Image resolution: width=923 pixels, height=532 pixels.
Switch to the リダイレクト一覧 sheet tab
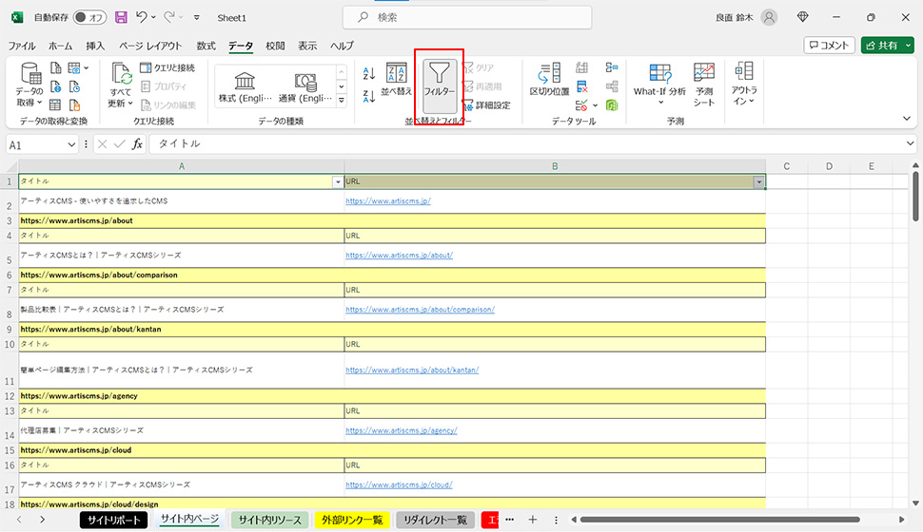coord(435,520)
